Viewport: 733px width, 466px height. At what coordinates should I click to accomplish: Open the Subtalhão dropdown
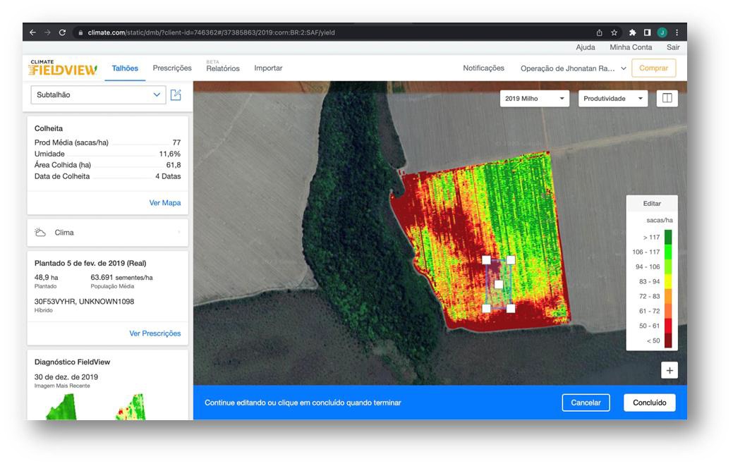pyautogui.click(x=98, y=95)
